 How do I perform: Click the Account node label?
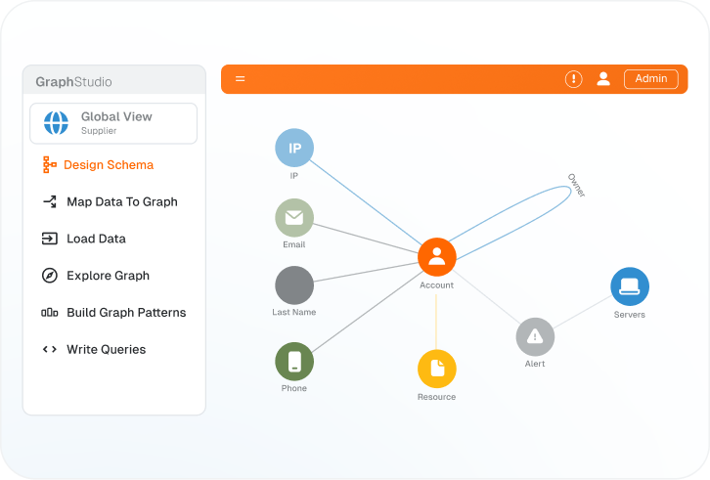click(436, 285)
